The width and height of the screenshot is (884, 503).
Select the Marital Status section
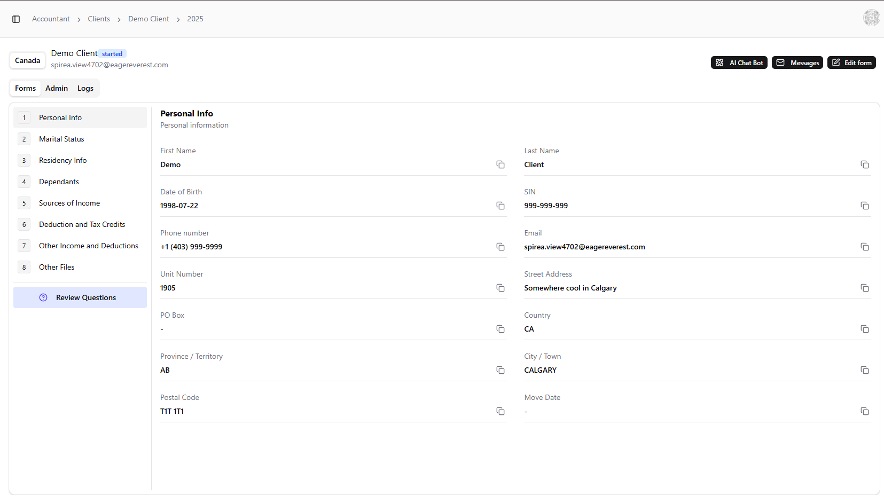[80, 139]
